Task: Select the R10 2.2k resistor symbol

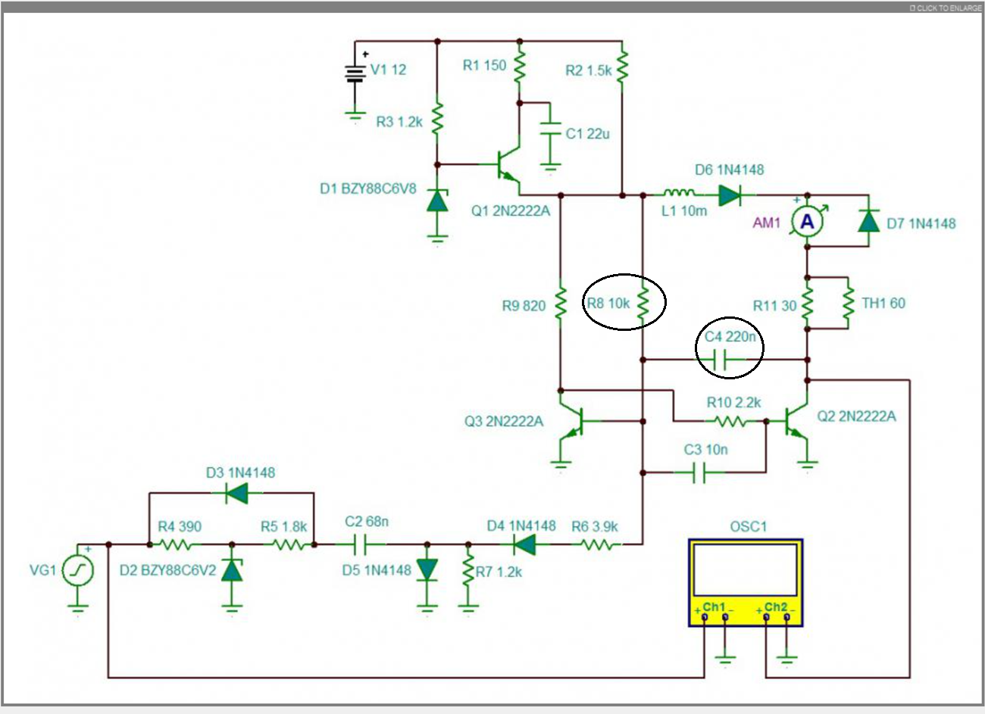Action: [730, 421]
